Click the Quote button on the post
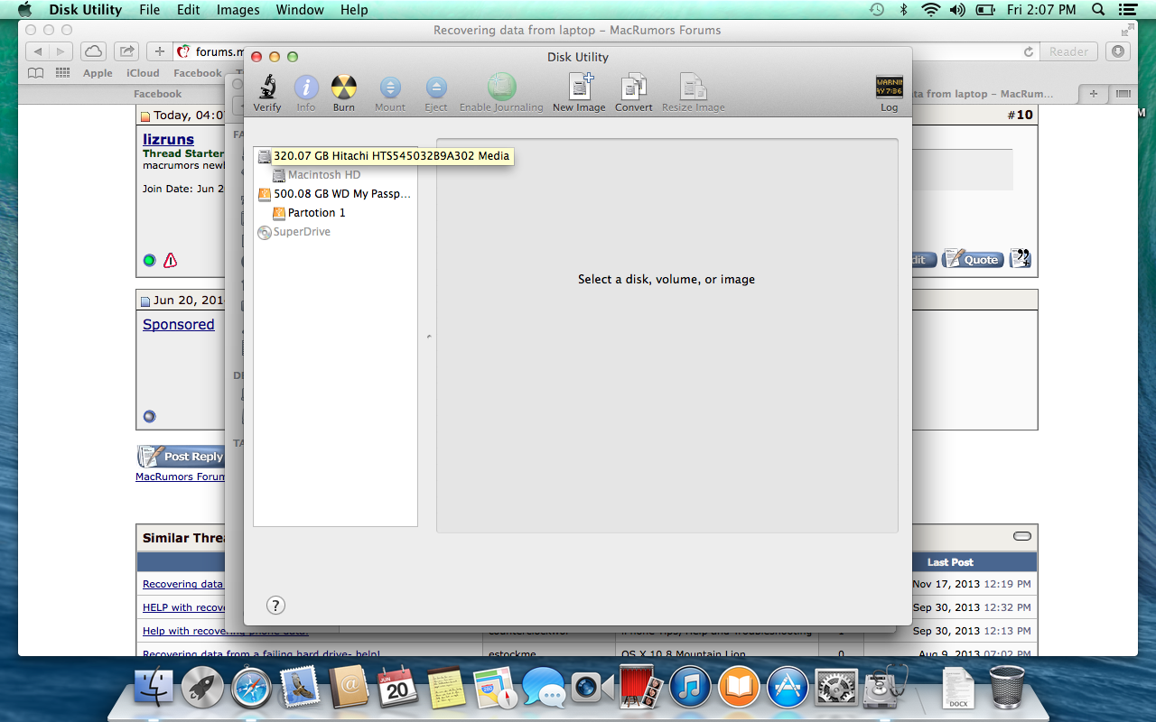 tap(973, 259)
